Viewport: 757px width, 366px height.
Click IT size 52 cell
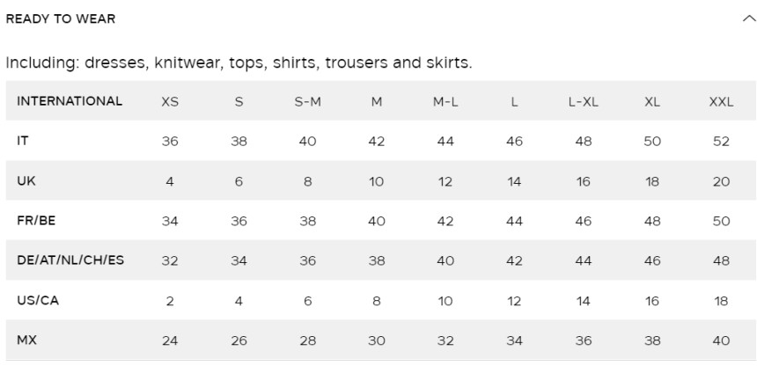tap(721, 142)
